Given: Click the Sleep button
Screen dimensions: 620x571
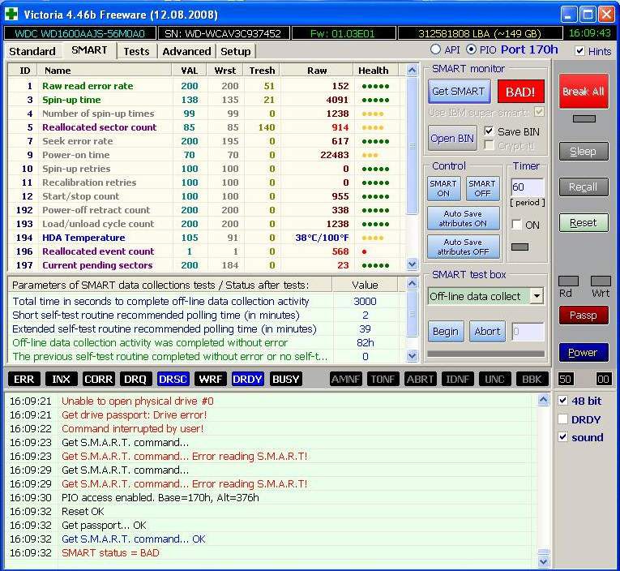Looking at the screenshot, I should tap(584, 152).
